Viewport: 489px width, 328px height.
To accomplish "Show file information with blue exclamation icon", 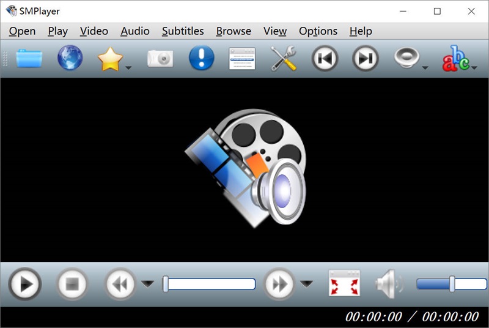I will click(x=201, y=59).
